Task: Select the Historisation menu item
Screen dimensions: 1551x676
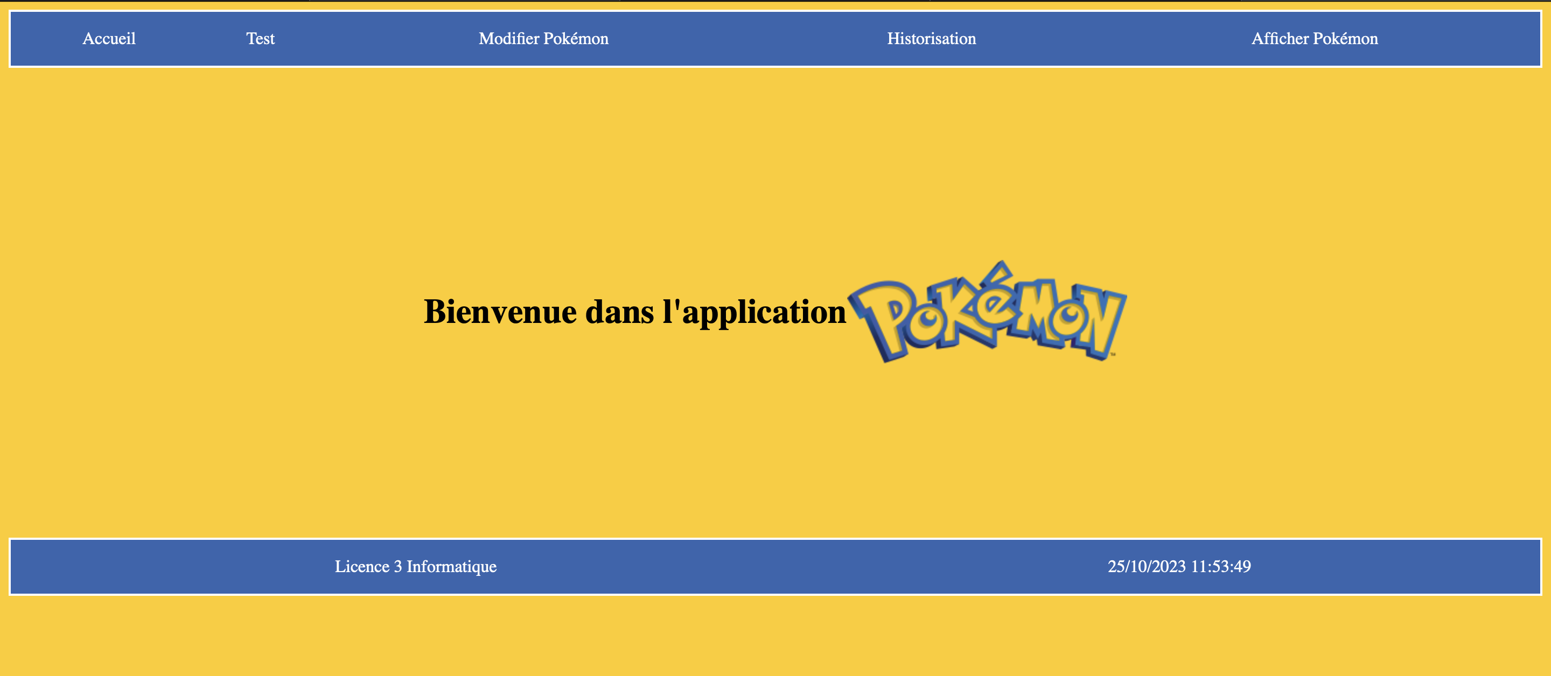Action: (931, 39)
